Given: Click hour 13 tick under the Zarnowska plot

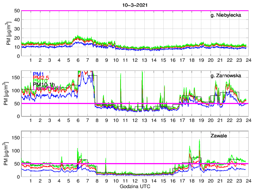Looking at the screenshot, I should (144, 120).
